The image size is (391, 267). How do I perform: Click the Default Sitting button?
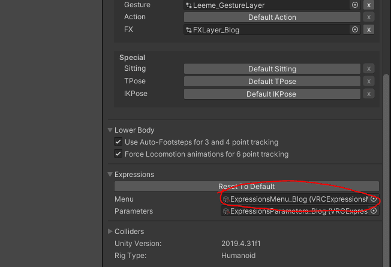[x=272, y=68]
